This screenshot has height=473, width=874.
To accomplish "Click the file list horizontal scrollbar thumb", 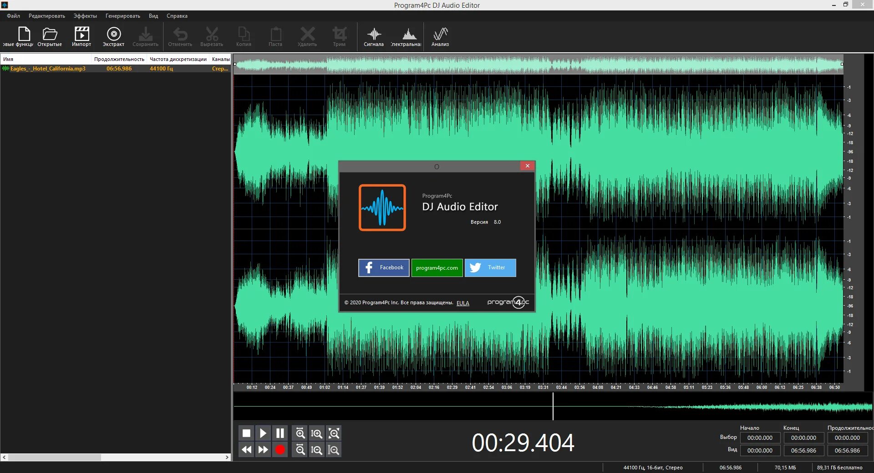I will (x=54, y=458).
